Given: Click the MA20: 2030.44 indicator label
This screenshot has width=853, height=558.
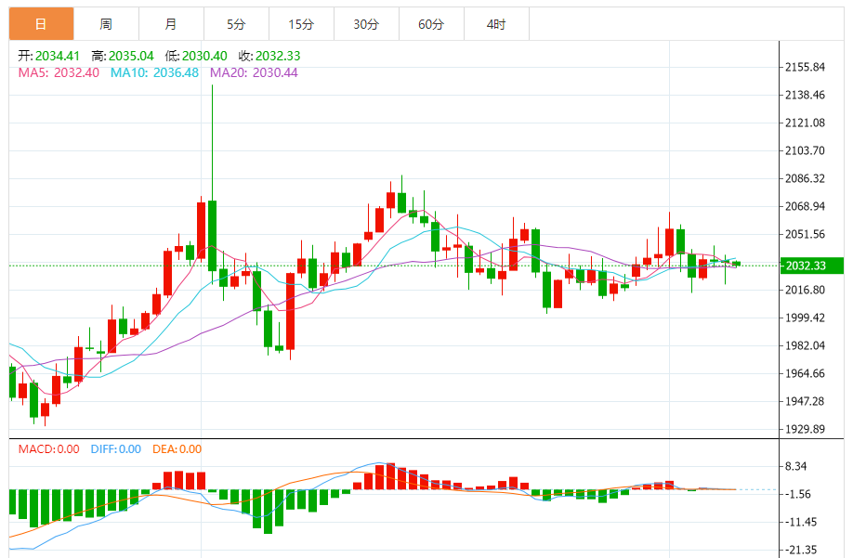Looking at the screenshot, I should [x=254, y=72].
